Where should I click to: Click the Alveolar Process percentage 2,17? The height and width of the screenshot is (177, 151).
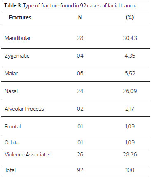(x=130, y=109)
